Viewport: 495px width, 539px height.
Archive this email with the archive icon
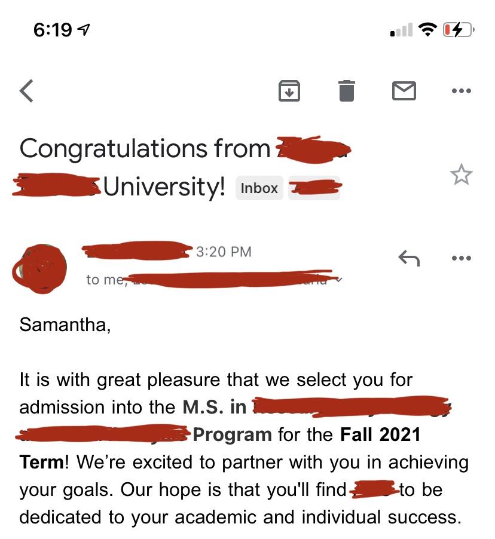[x=289, y=91]
